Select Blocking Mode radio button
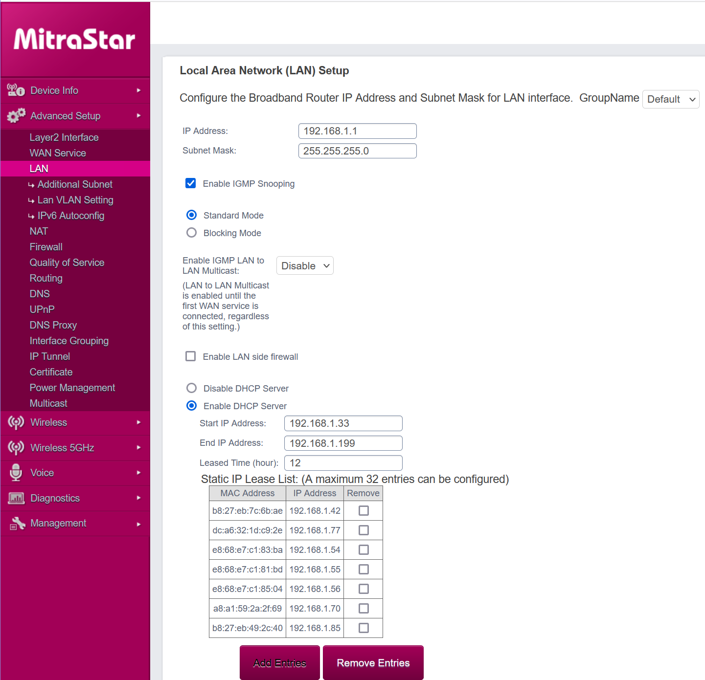The image size is (705, 680). [x=192, y=233]
